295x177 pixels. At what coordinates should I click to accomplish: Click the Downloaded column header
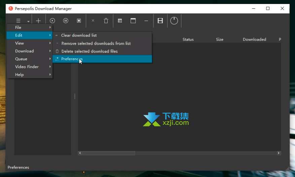(254, 39)
